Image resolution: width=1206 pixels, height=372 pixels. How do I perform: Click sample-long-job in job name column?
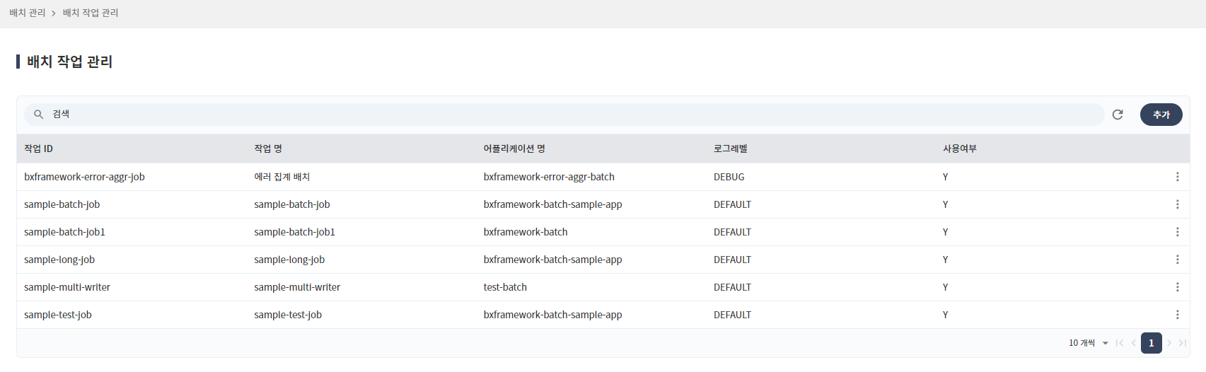(x=289, y=260)
